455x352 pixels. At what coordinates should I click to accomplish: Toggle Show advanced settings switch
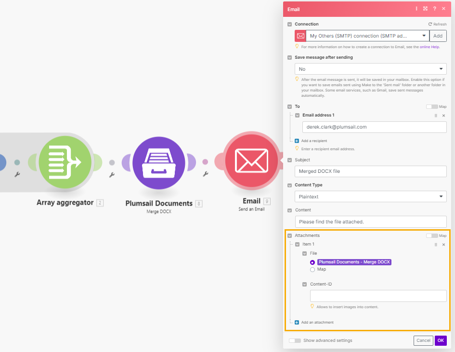295,340
